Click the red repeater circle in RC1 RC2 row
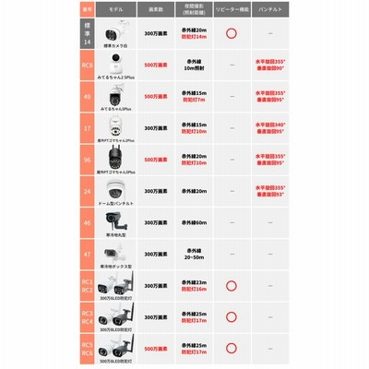The image size is (369, 369). point(232,286)
